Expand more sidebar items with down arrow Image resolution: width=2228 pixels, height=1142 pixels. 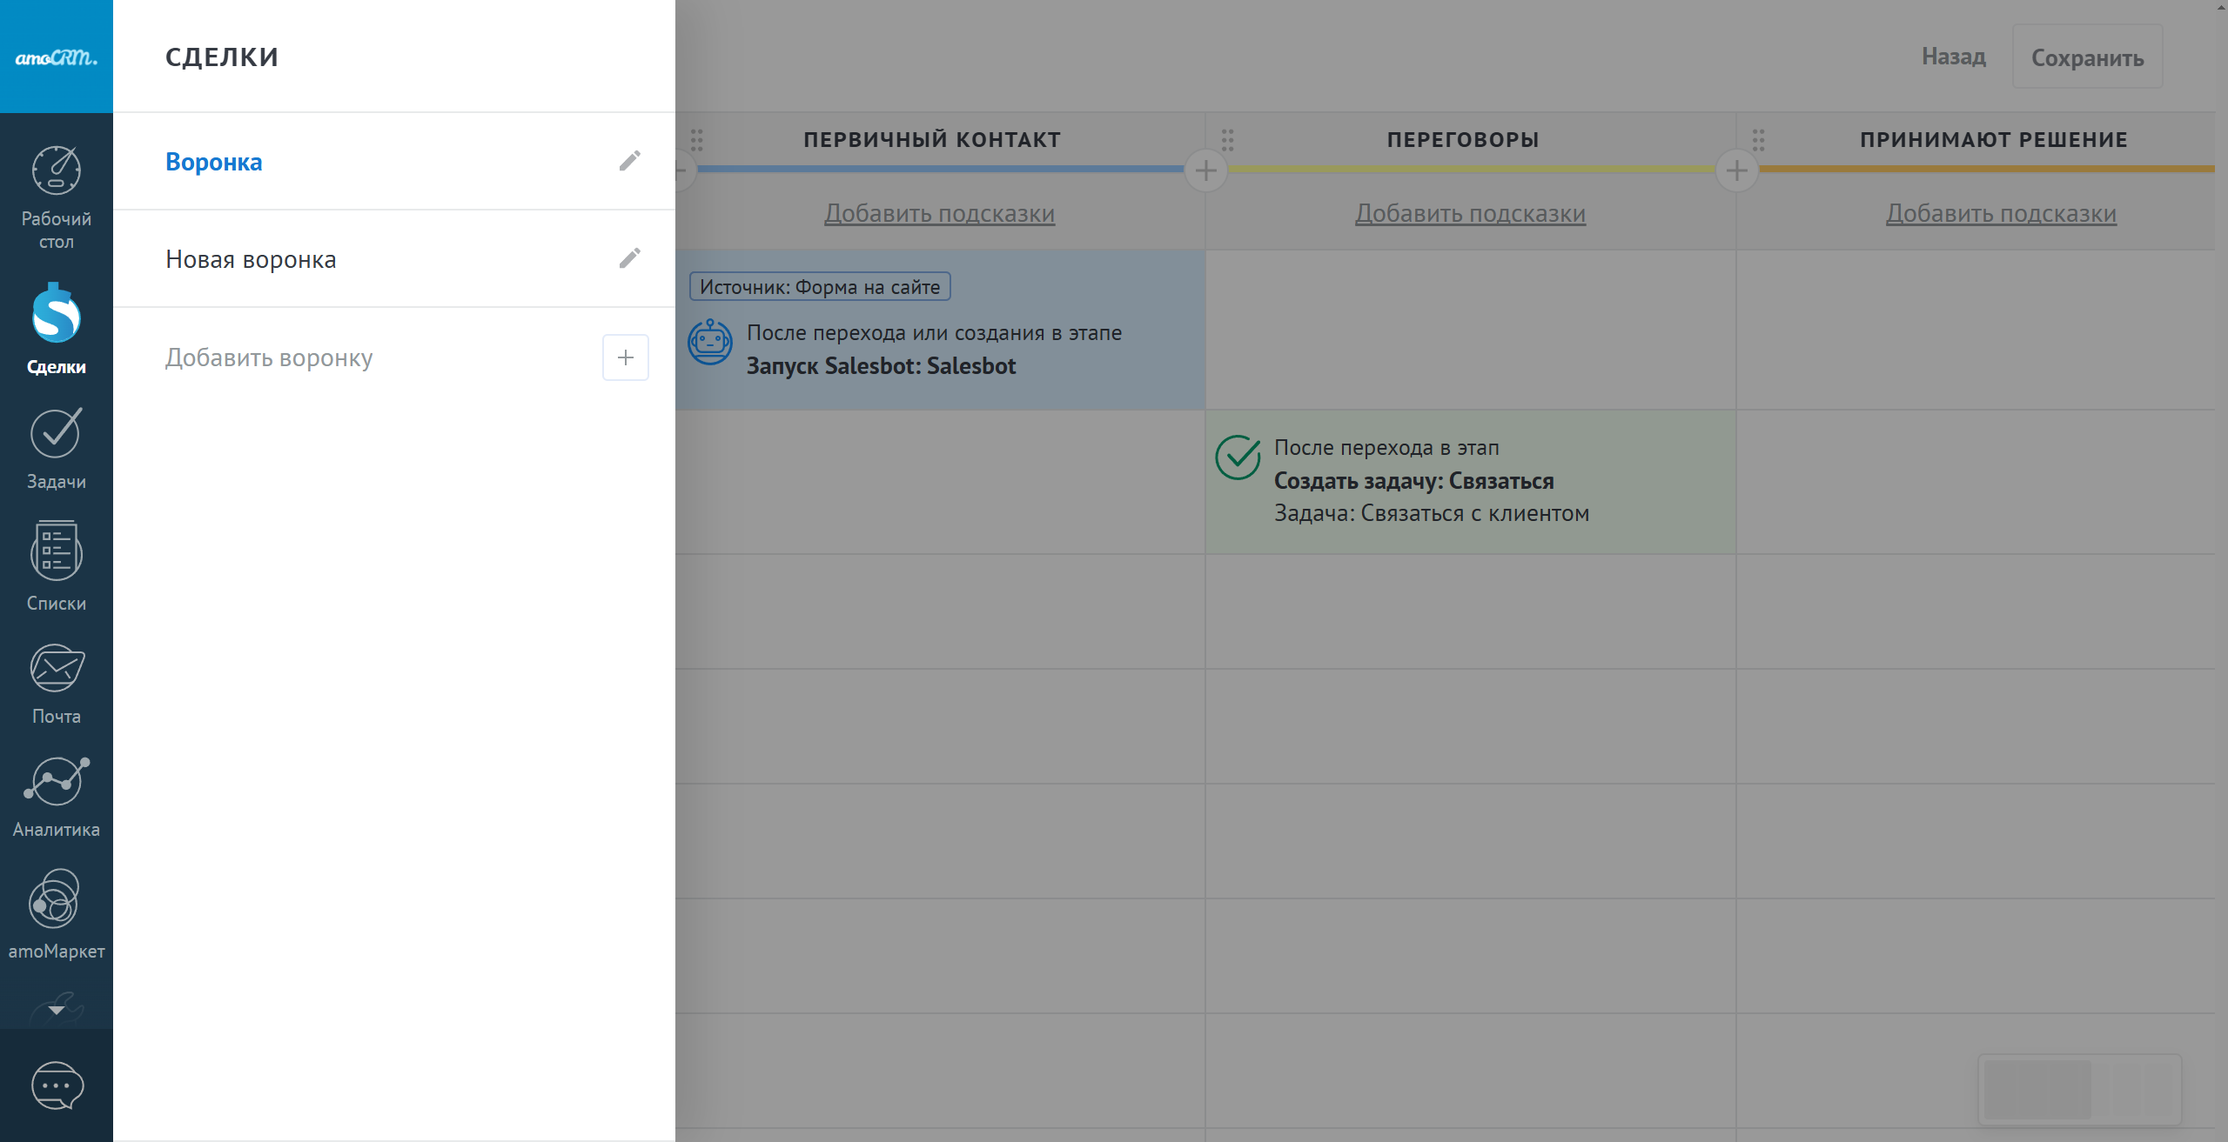tap(56, 1010)
